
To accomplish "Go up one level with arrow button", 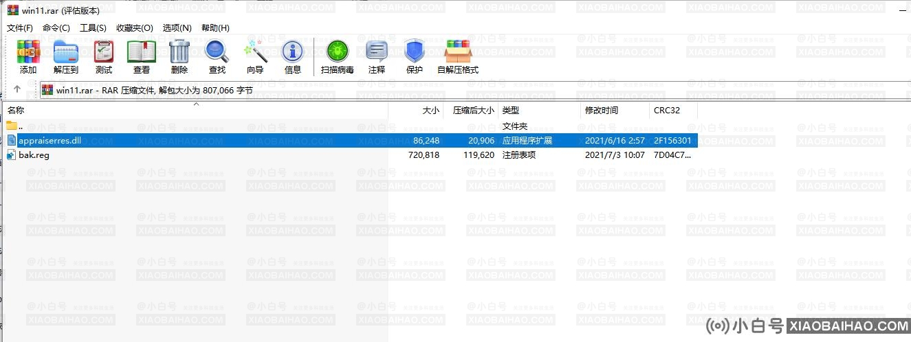I will pyautogui.click(x=17, y=89).
